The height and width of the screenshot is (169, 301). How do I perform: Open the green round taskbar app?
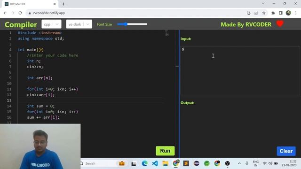point(207,163)
